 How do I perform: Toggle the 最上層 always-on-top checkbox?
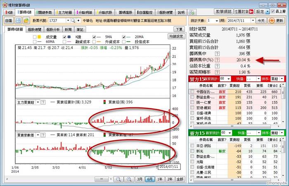(273, 12)
